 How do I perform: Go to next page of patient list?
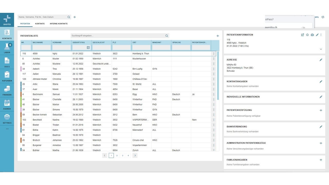135,155
